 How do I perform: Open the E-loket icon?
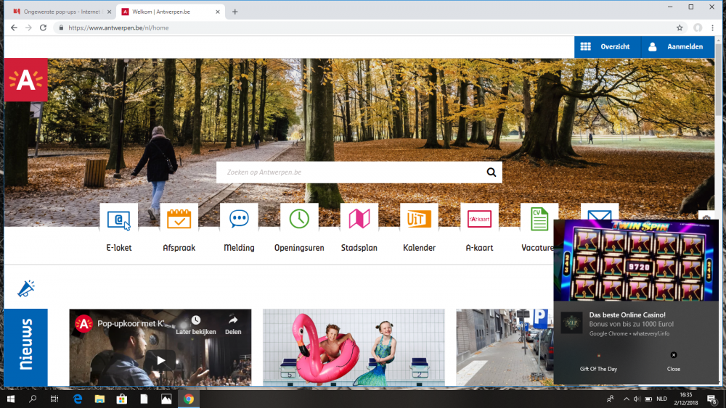click(118, 218)
